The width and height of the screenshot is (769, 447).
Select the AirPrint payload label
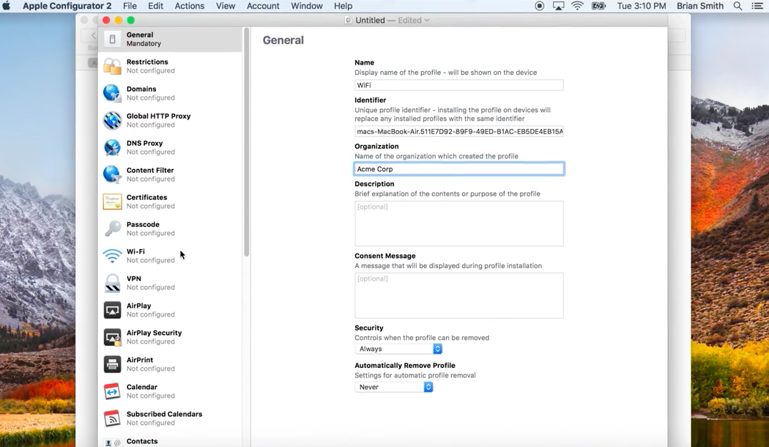pyautogui.click(x=140, y=360)
